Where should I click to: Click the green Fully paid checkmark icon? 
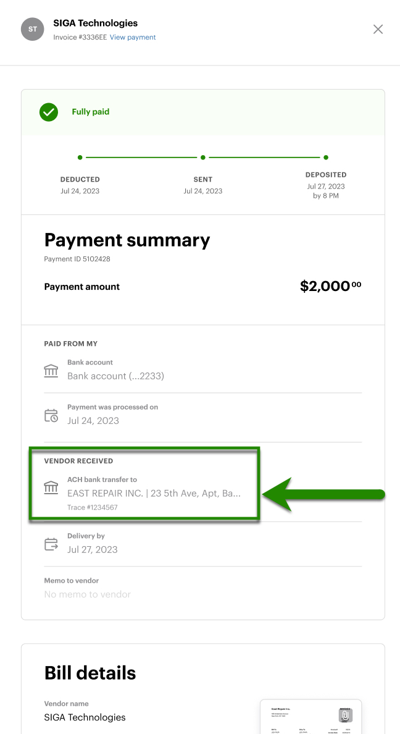pos(49,112)
